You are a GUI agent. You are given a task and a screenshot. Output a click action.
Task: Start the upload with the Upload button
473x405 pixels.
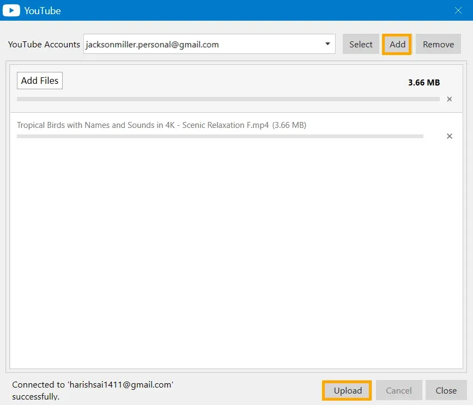pyautogui.click(x=347, y=390)
